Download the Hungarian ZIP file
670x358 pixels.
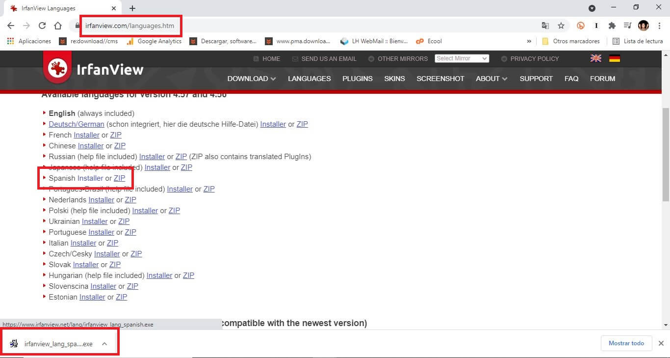tap(189, 275)
